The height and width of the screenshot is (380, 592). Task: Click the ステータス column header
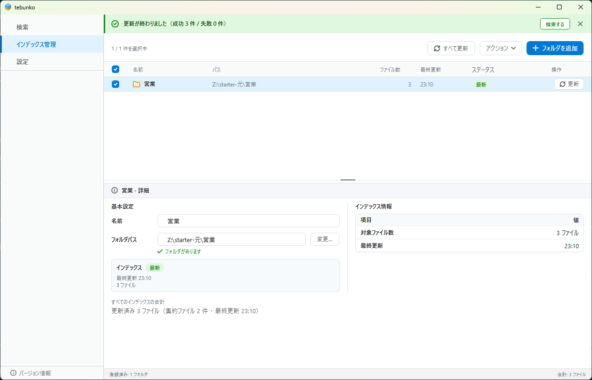(x=483, y=70)
